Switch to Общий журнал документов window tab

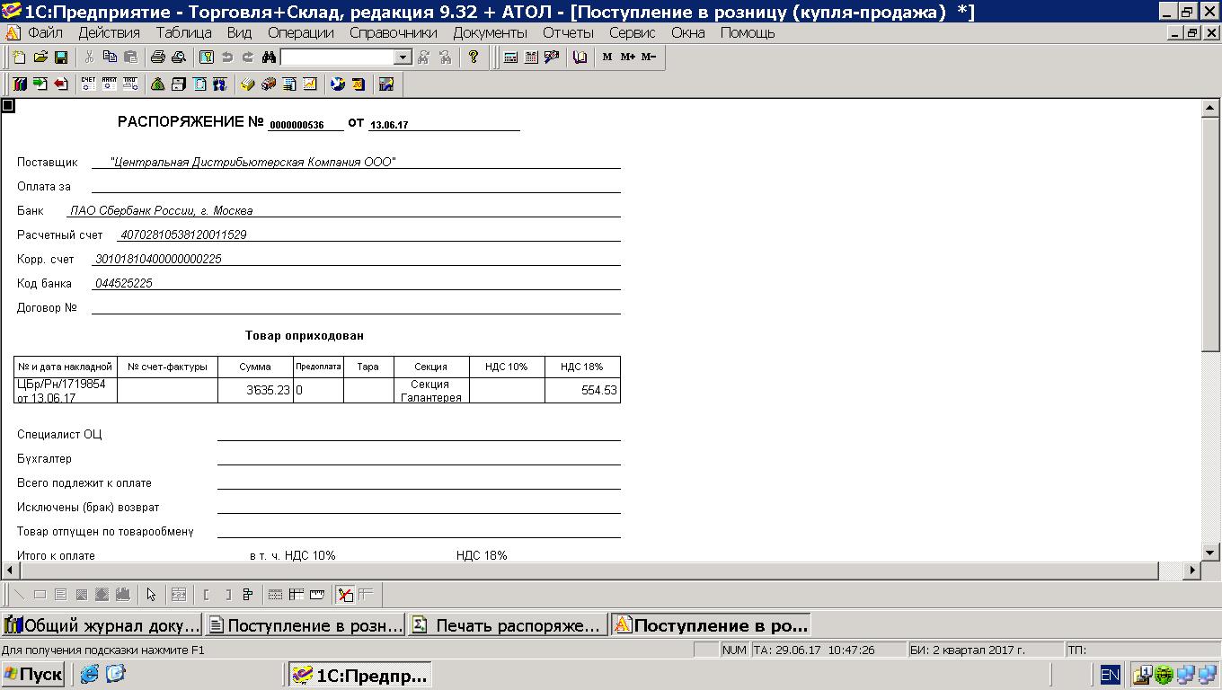point(102,625)
